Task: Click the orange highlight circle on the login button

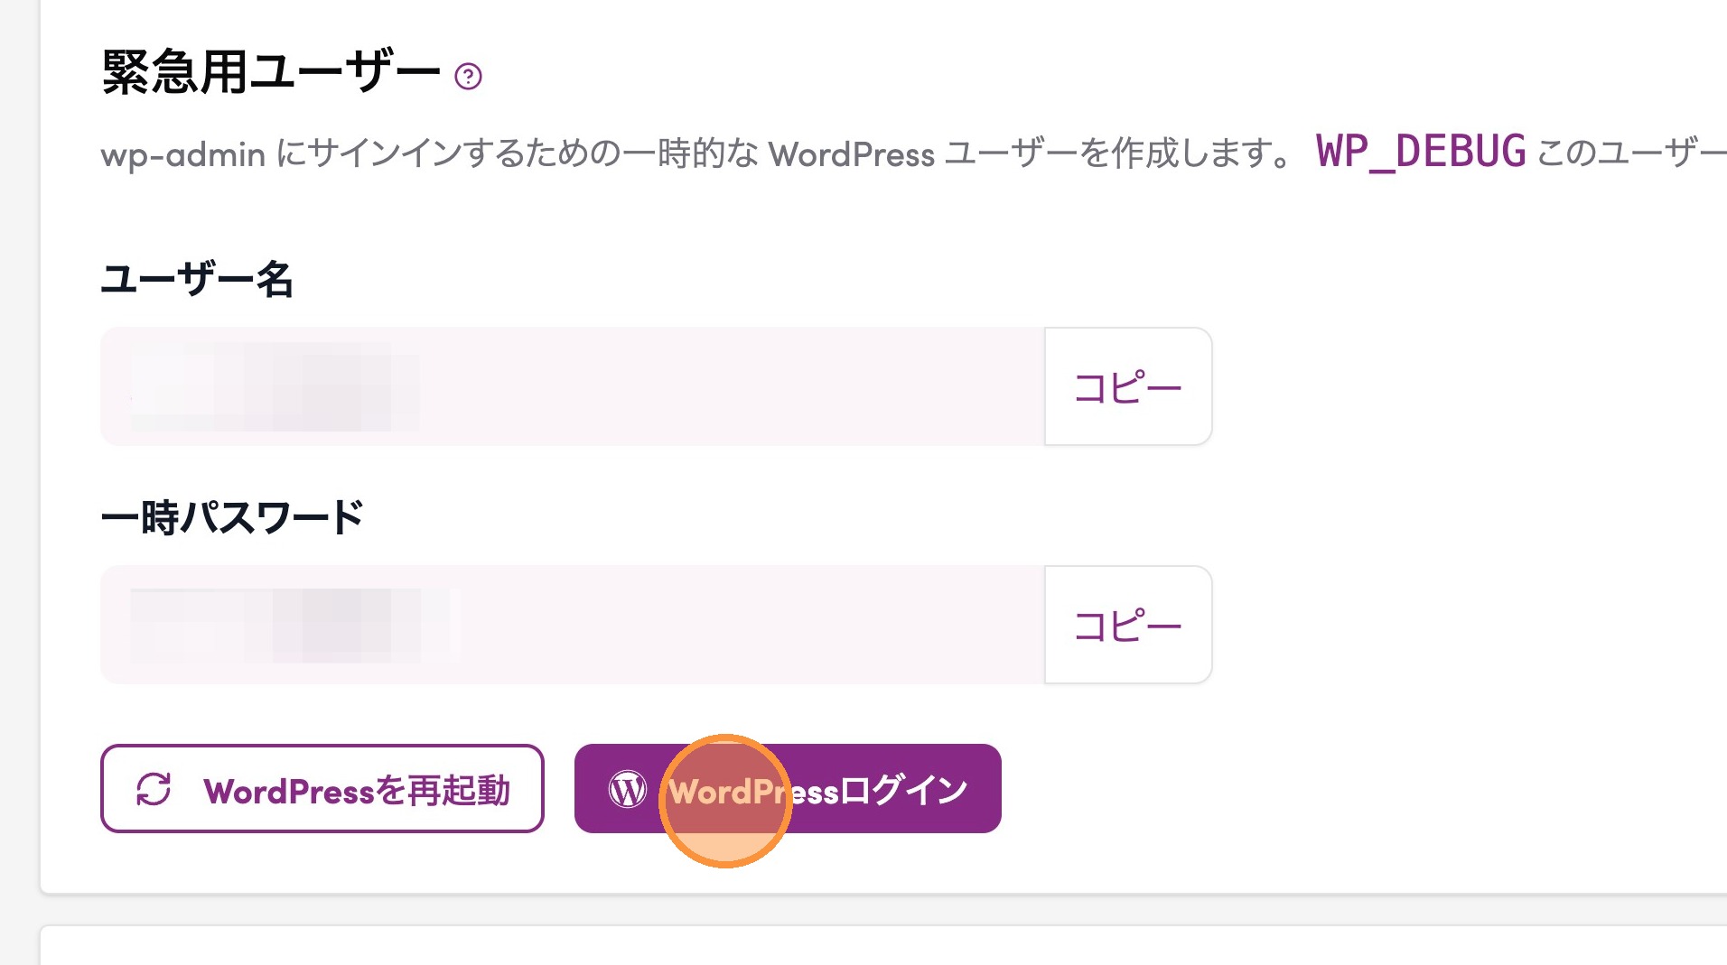Action: (x=725, y=802)
